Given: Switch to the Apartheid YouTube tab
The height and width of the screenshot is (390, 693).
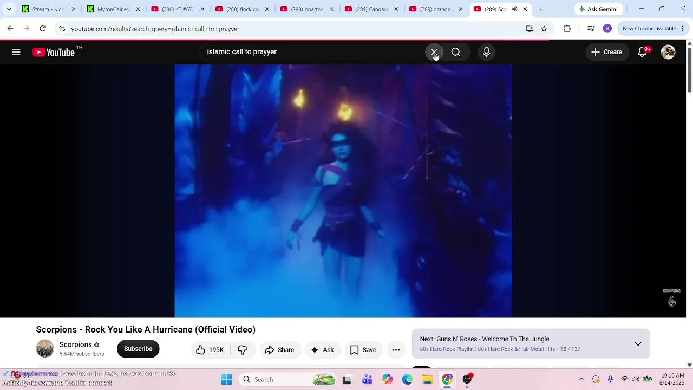Looking at the screenshot, I should pyautogui.click(x=306, y=9).
